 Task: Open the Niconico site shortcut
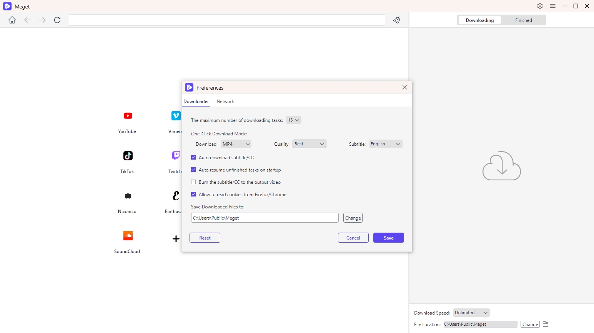(128, 196)
